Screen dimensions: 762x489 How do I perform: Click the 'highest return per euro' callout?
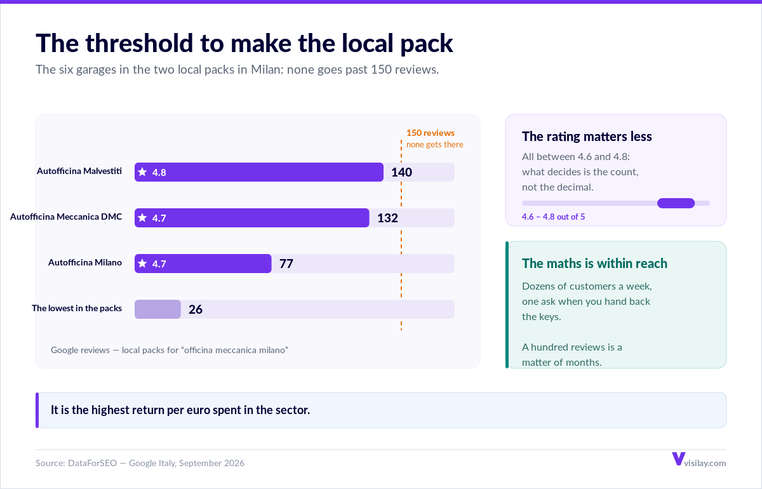(x=381, y=410)
